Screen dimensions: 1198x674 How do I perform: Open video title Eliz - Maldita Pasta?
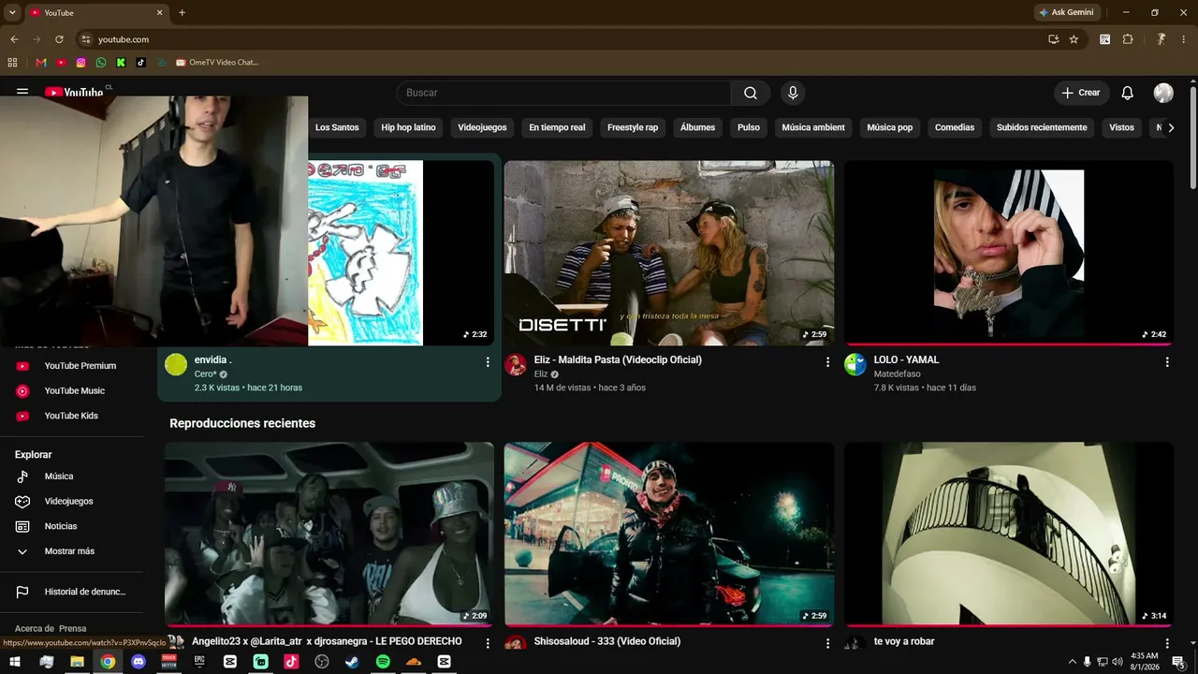(x=618, y=359)
